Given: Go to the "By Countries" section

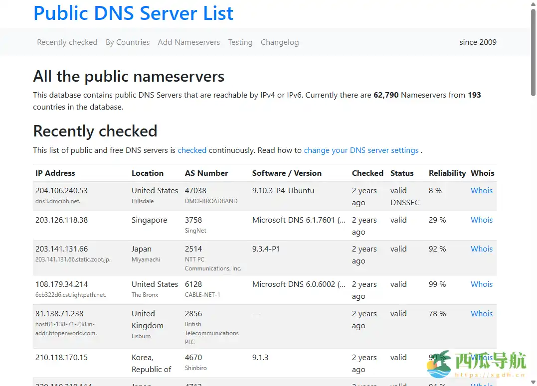Looking at the screenshot, I should click(x=127, y=42).
